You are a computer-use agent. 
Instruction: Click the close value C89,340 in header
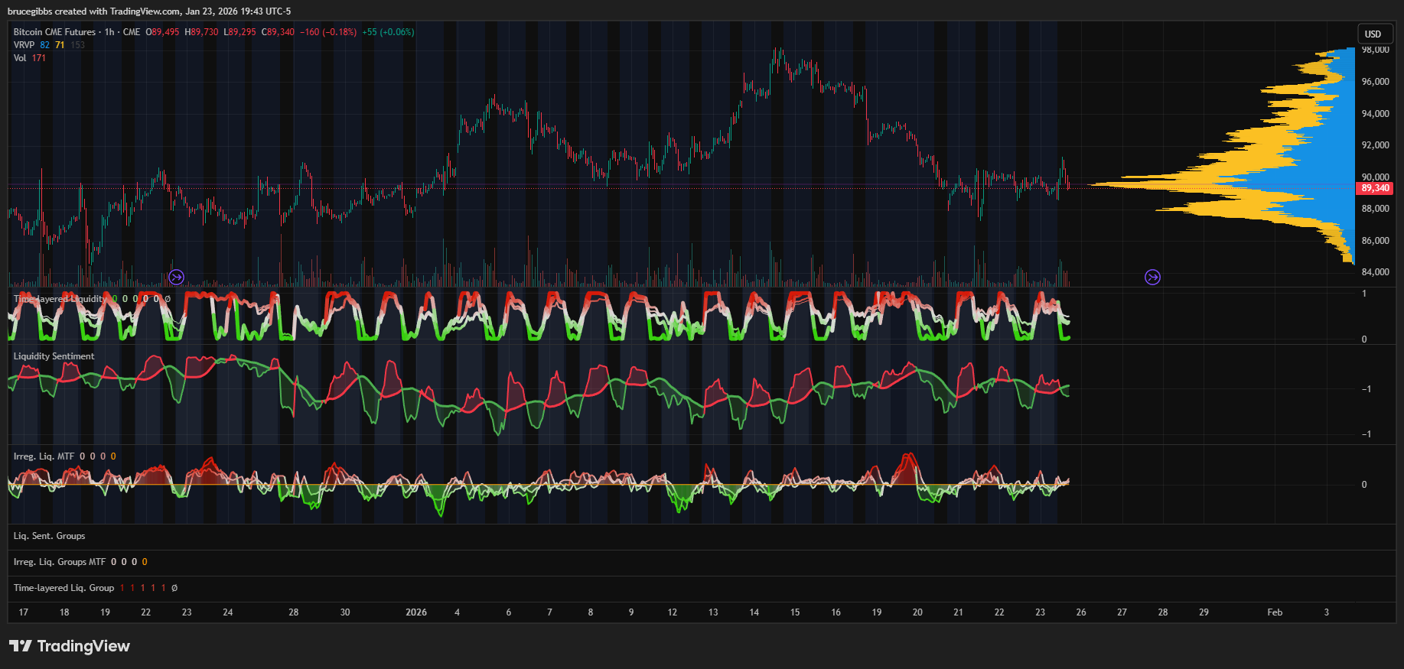point(278,32)
